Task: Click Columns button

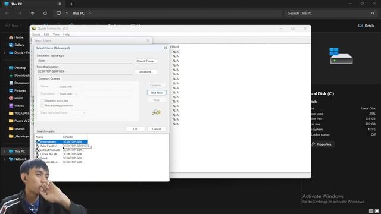Action: pos(157,86)
